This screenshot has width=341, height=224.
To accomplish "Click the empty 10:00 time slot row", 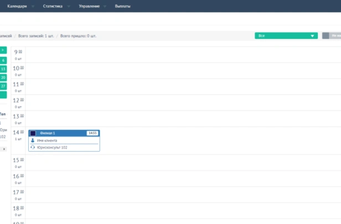I will pos(183,71).
